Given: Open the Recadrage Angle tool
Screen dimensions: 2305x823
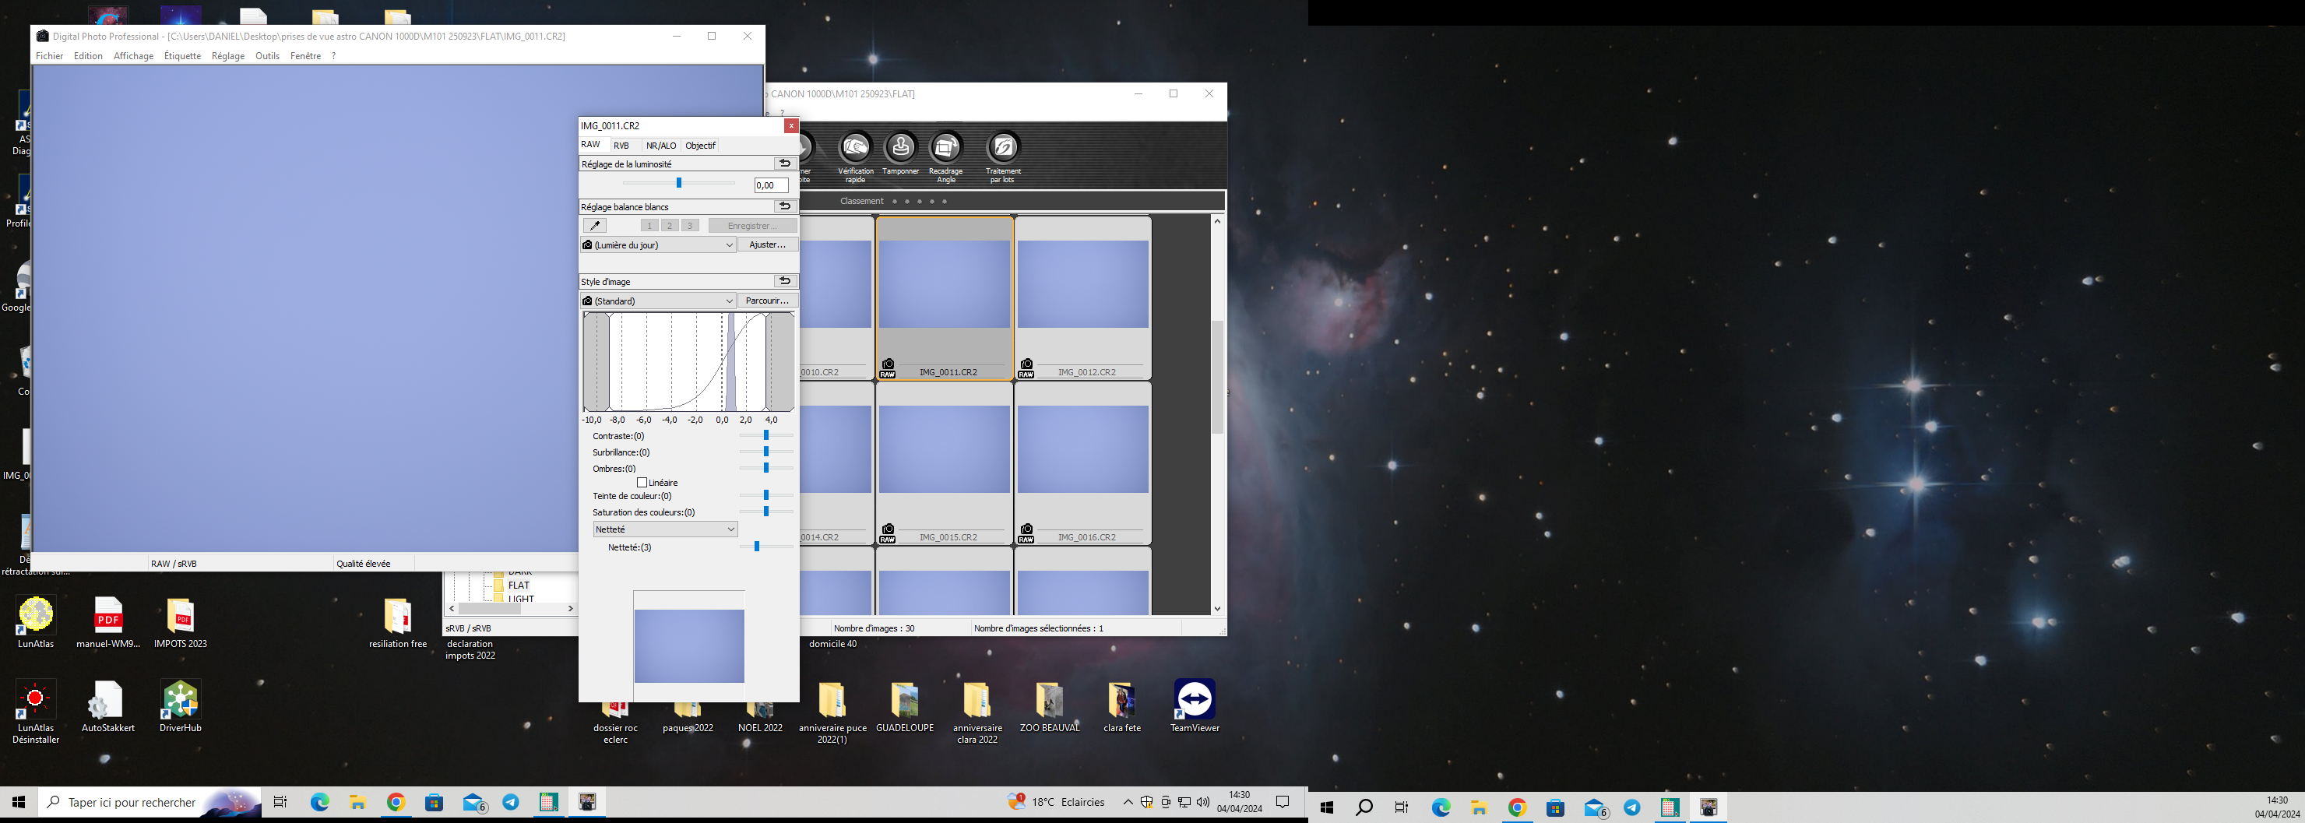Looking at the screenshot, I should tap(946, 158).
